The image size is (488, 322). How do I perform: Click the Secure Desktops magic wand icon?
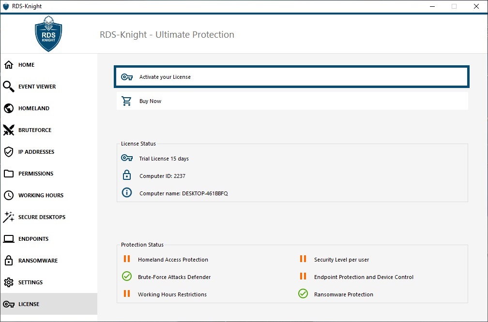(x=9, y=217)
